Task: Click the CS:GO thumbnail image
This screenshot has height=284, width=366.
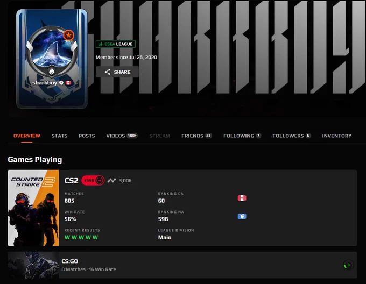Action: click(x=33, y=265)
